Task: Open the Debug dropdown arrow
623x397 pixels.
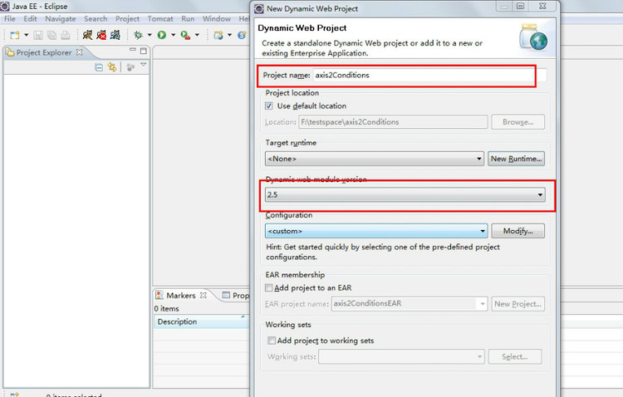Action: coord(150,35)
